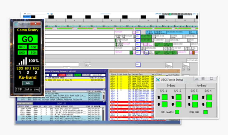Click the S/G 4 downlink green status square
Screen dimensions: 228x135
click(209, 105)
